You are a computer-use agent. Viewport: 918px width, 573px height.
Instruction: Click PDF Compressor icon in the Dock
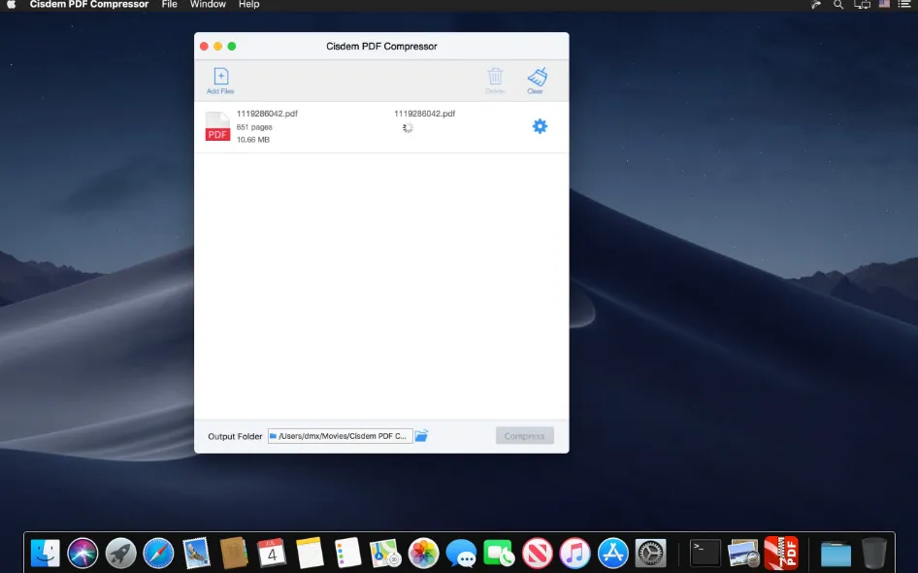click(781, 553)
